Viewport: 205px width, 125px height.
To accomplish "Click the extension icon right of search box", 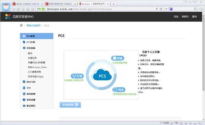I will 202,9.
